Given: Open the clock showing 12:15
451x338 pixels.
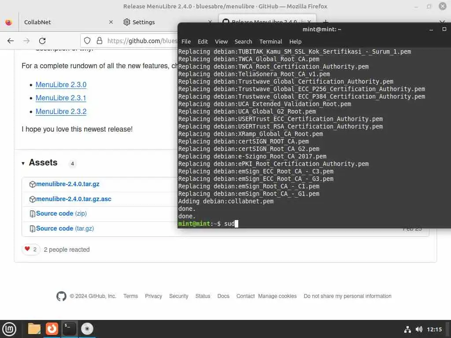Looking at the screenshot, I should tap(434, 329).
